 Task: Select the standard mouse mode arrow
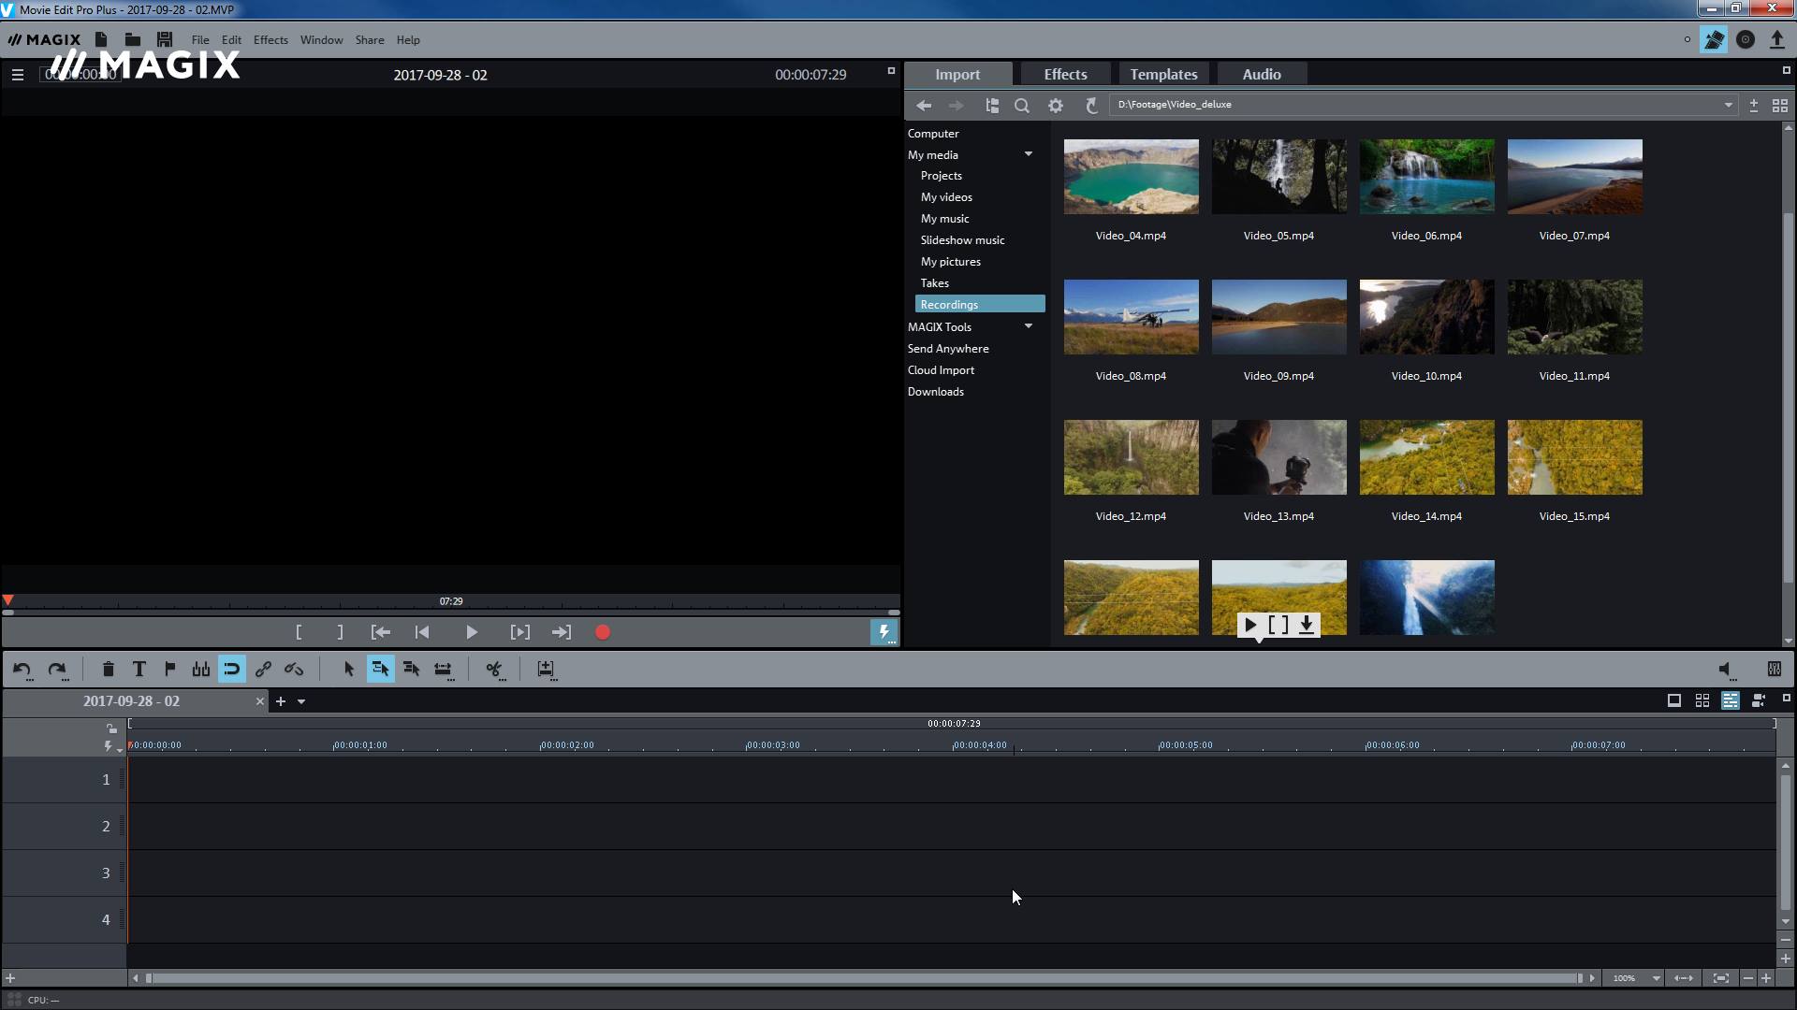(x=348, y=669)
